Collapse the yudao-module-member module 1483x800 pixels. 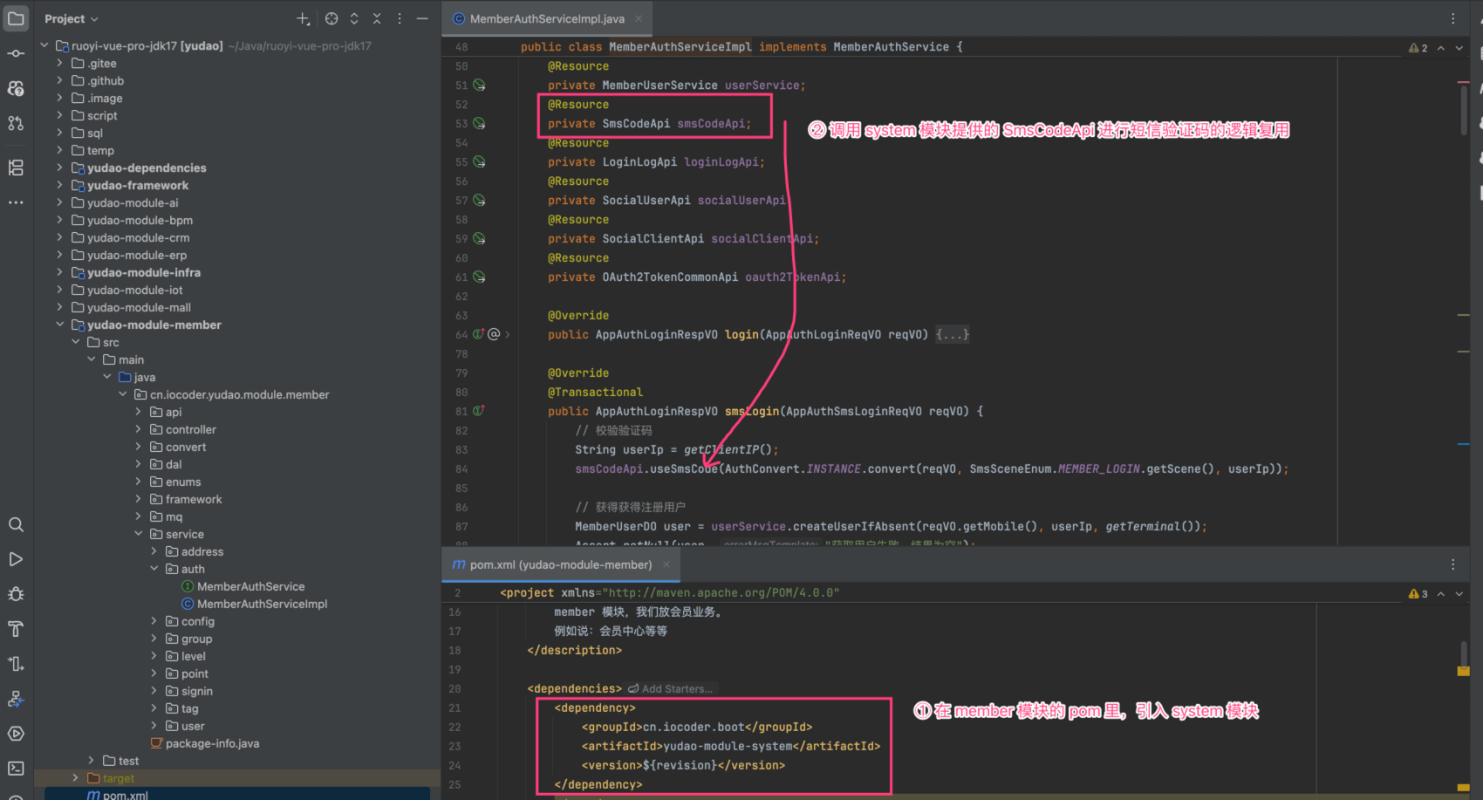click(x=59, y=325)
